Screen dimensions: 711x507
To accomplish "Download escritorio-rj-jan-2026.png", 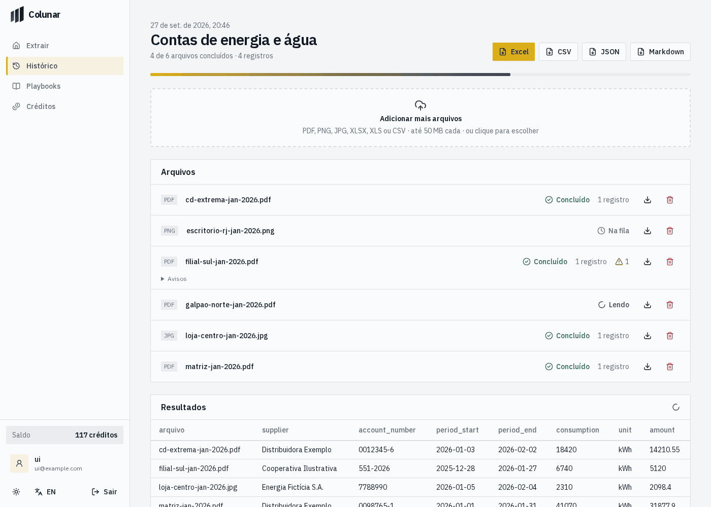I will click(648, 231).
